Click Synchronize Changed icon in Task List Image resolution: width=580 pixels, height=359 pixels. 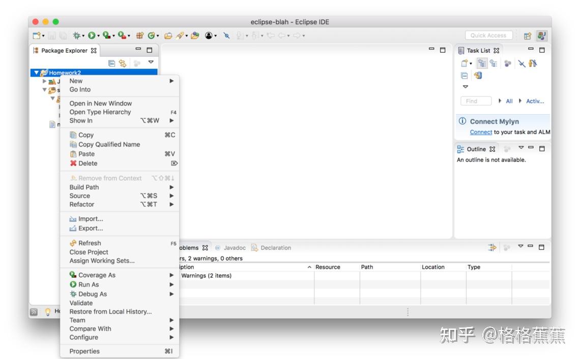point(478,75)
